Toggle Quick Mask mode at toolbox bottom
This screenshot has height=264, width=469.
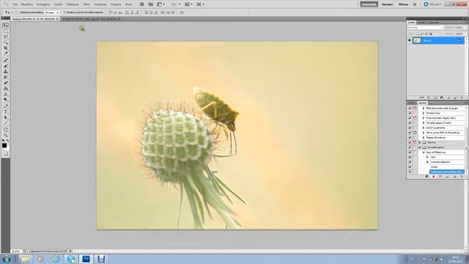pos(5,153)
